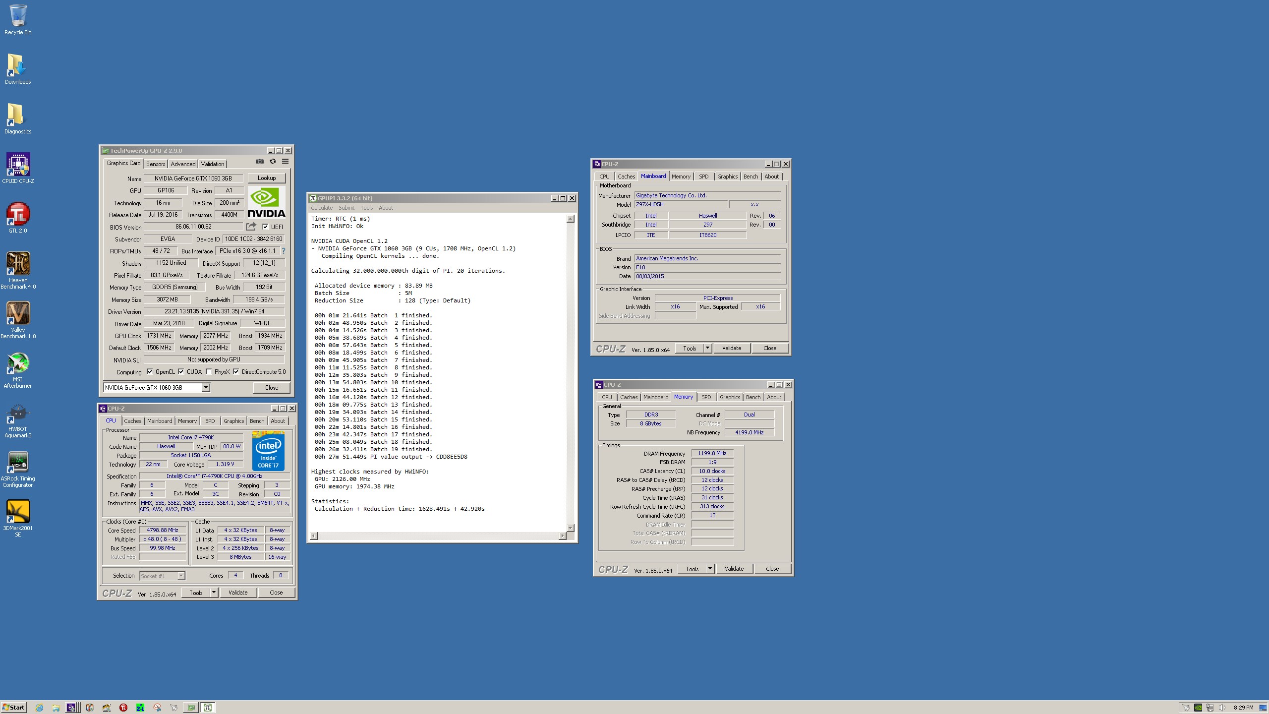This screenshot has height=714, width=1269.
Task: Expand the GPU selection dropdown in GPU-Z
Action: point(206,387)
